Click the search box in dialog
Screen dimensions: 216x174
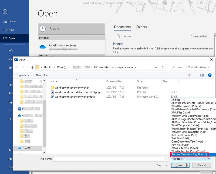(x=190, y=67)
